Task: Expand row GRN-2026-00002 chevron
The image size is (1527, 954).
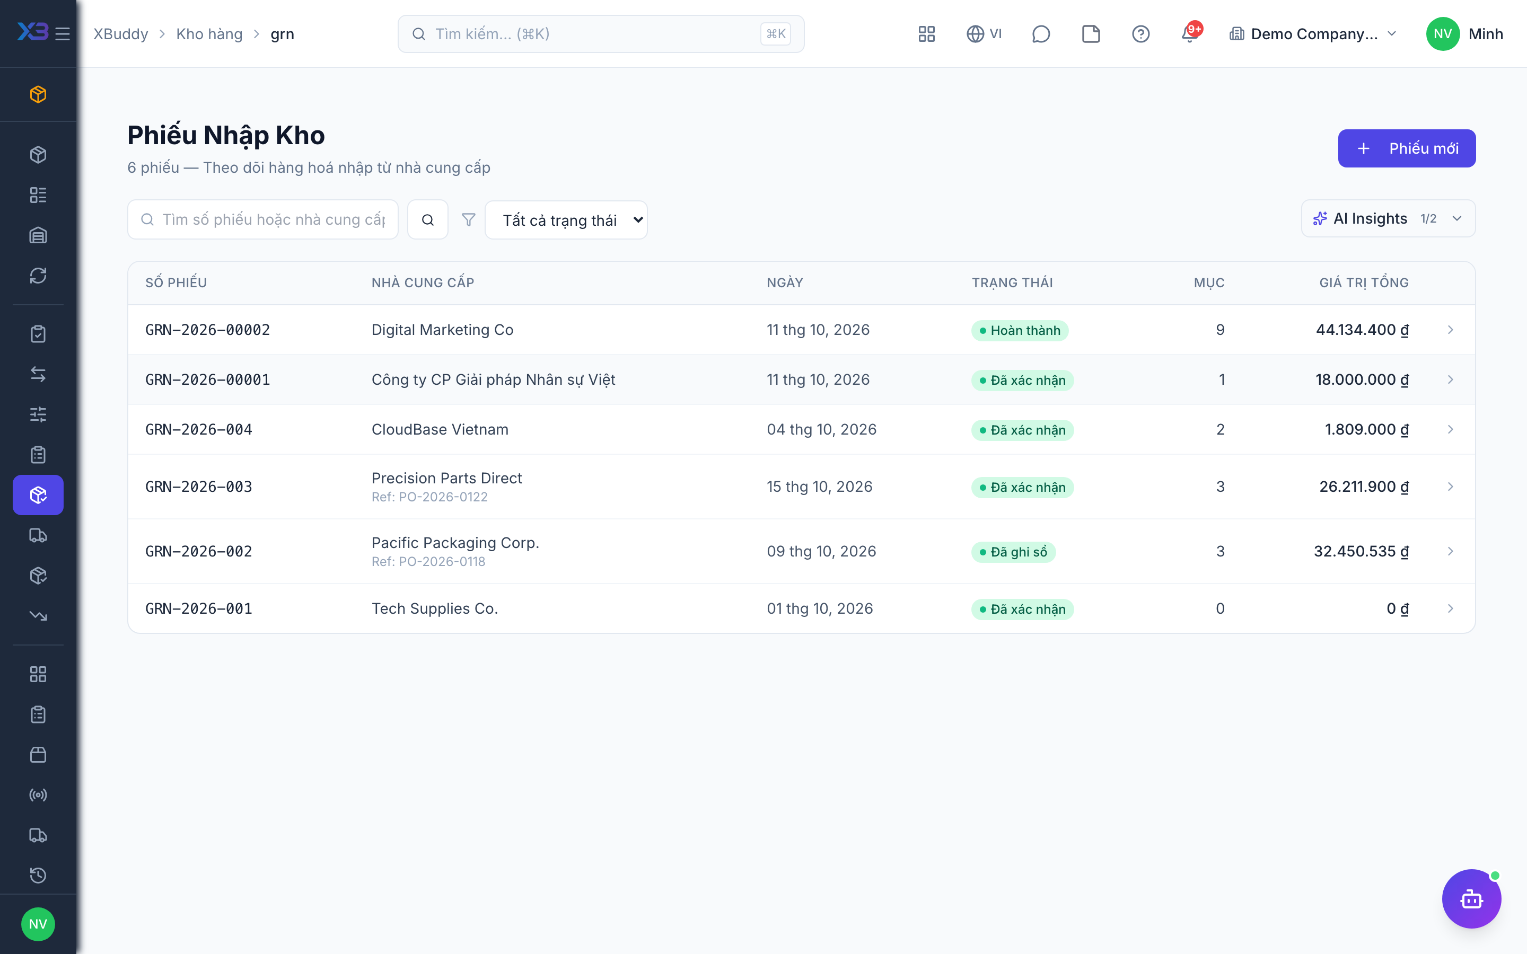Action: (x=1450, y=330)
